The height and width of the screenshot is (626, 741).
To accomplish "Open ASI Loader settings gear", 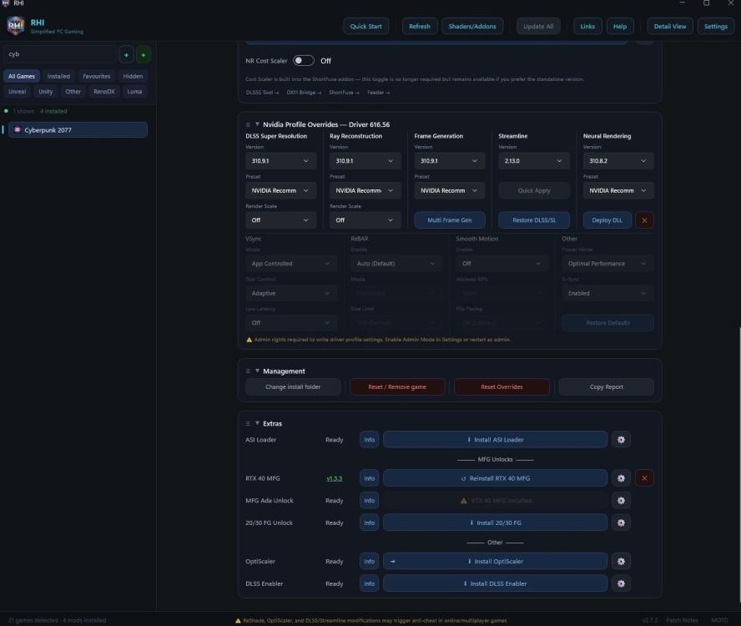I will 621,440.
